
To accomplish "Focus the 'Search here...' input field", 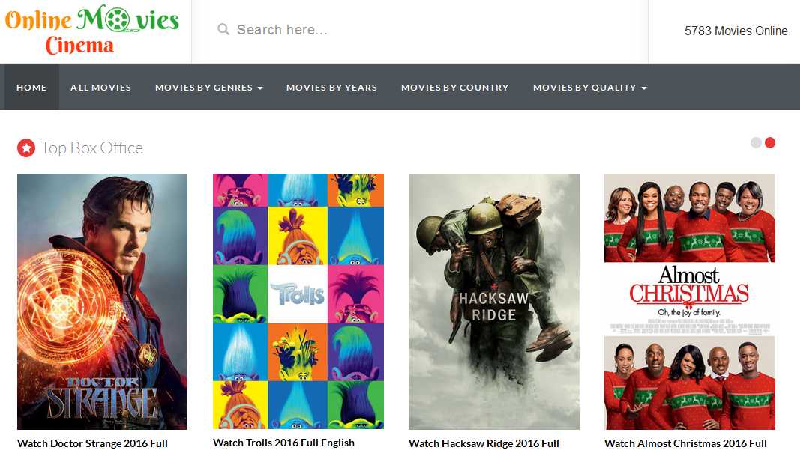I will [418, 29].
